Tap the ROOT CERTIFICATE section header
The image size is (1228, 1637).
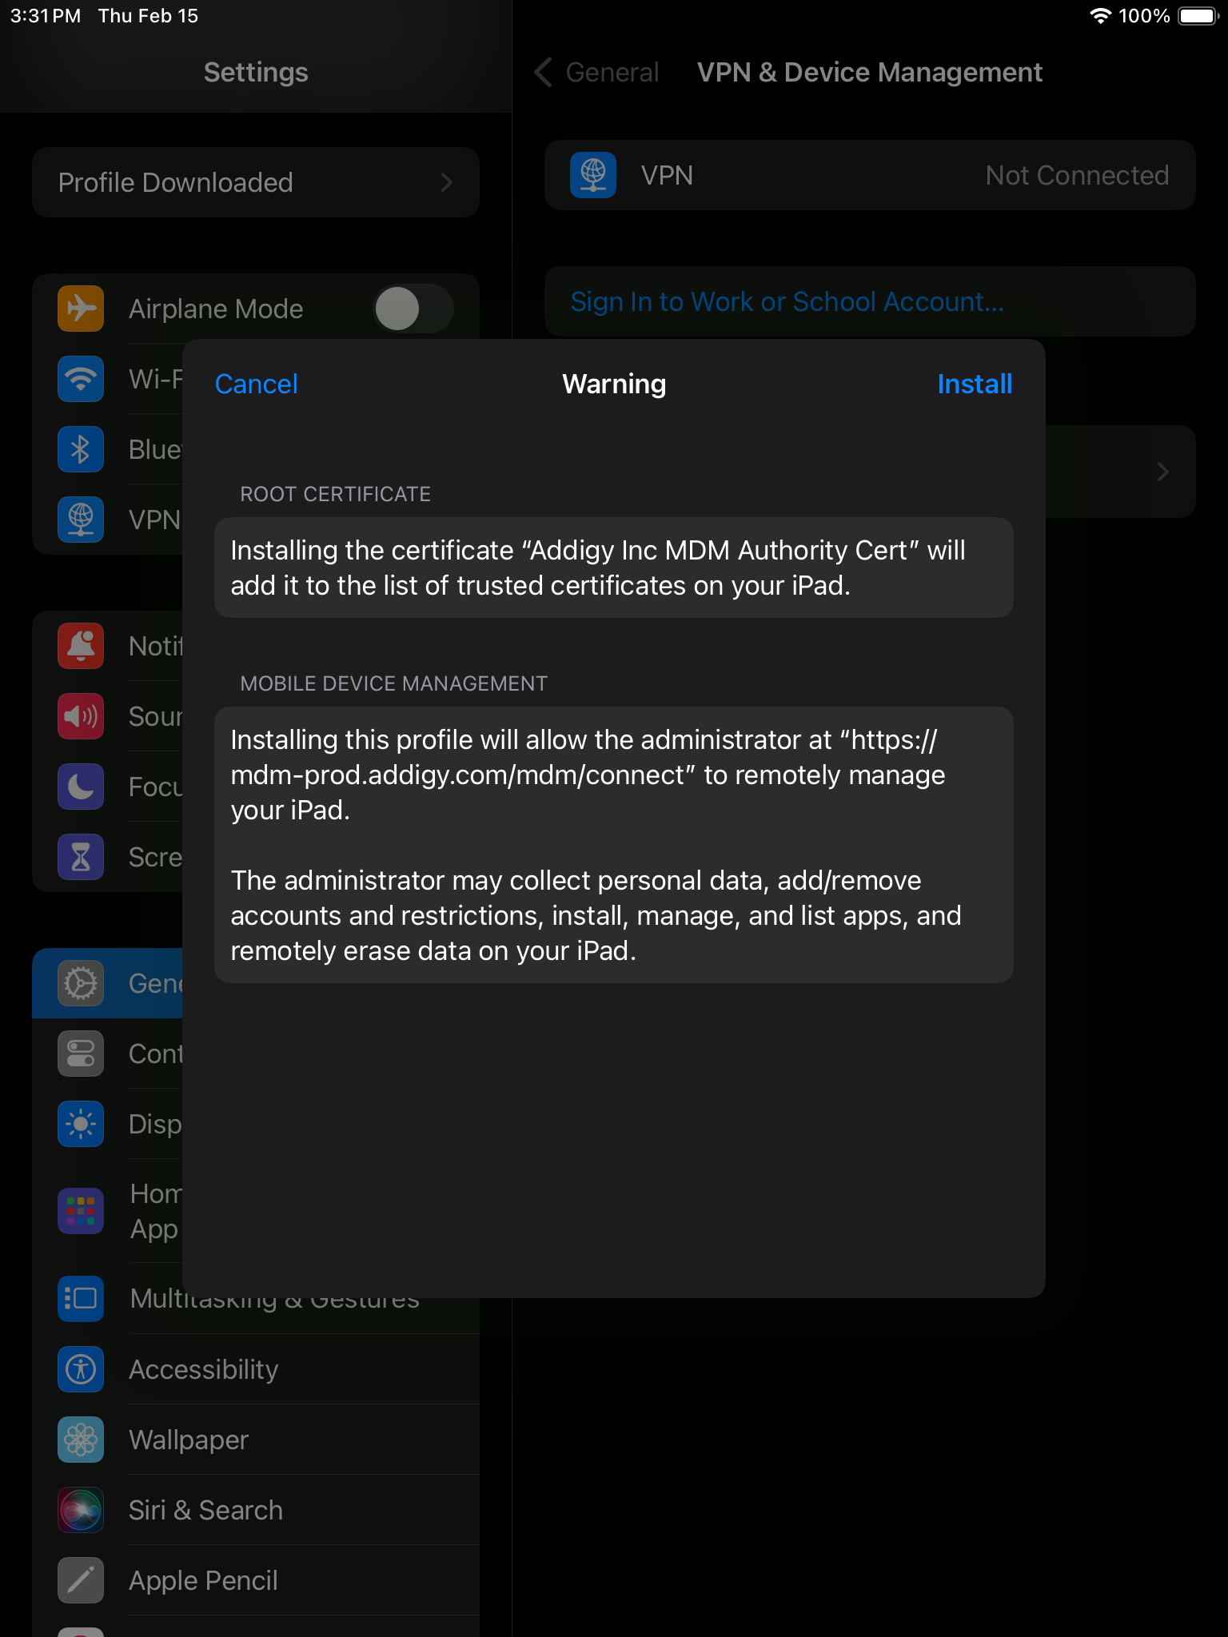coord(336,494)
